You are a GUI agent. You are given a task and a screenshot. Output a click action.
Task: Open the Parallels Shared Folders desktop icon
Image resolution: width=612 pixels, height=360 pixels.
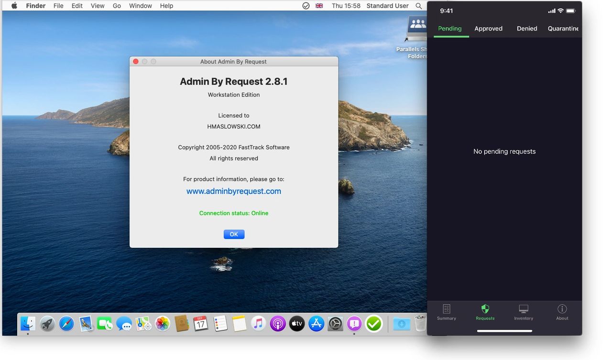point(417,29)
